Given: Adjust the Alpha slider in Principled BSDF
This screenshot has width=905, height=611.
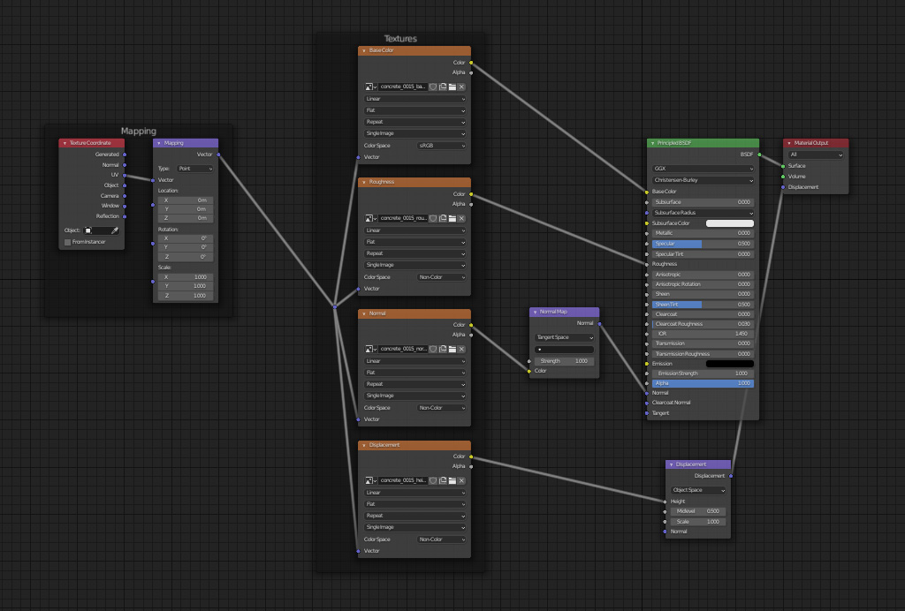Looking at the screenshot, I should coord(703,383).
